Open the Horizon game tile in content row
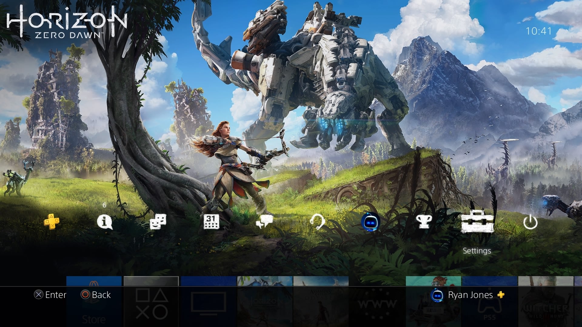 (265, 301)
